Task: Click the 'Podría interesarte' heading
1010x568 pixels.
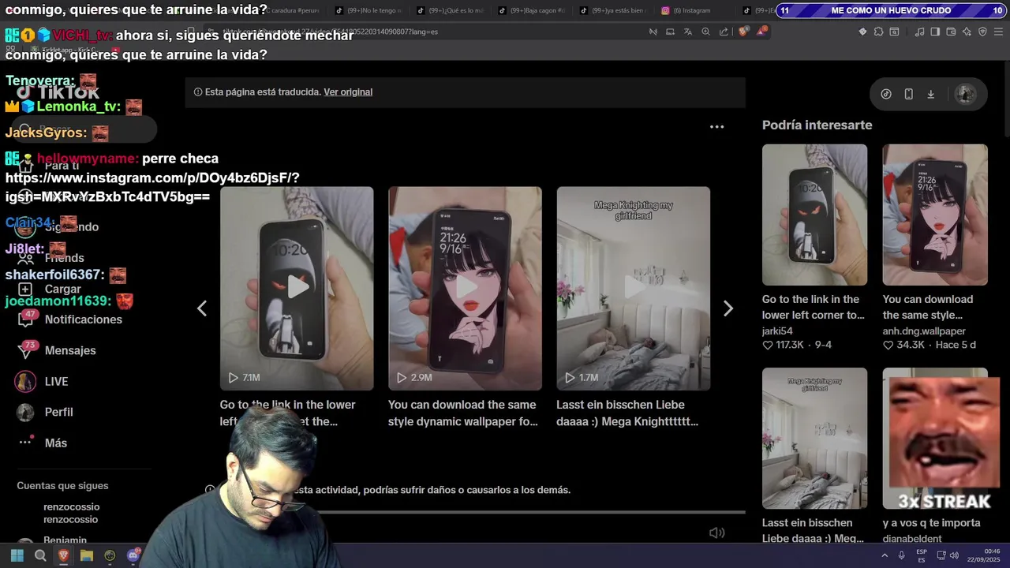Action: [817, 125]
